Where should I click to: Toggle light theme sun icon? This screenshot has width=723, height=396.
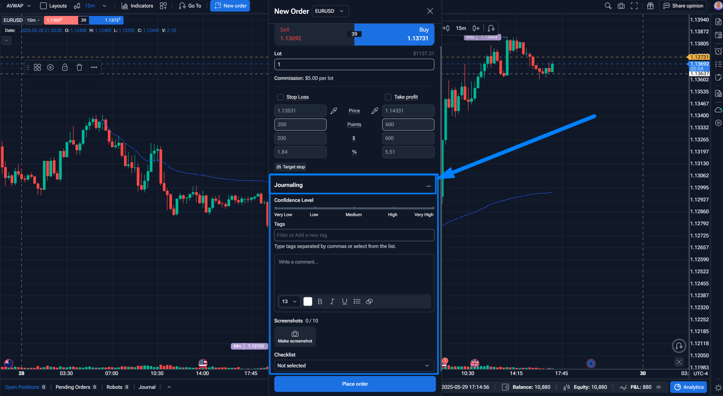pyautogui.click(x=718, y=388)
